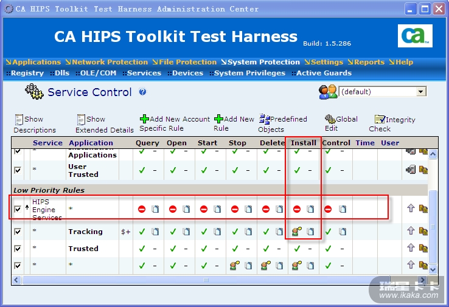Screen dimensions: 449x307
Task: Click the horizontal scrollbar left arrow
Action: (x=16, y=280)
